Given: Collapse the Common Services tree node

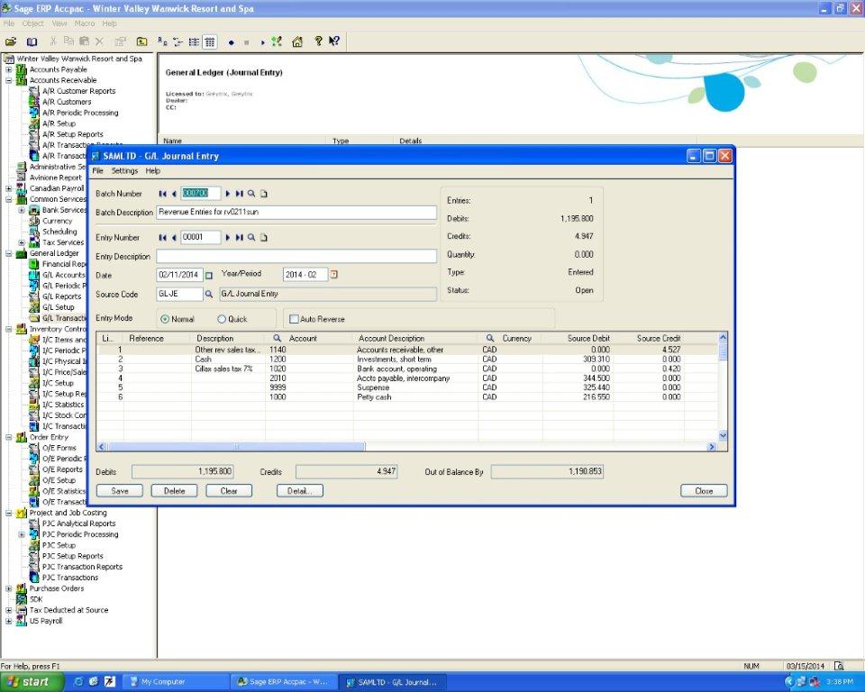Looking at the screenshot, I should (x=9, y=199).
